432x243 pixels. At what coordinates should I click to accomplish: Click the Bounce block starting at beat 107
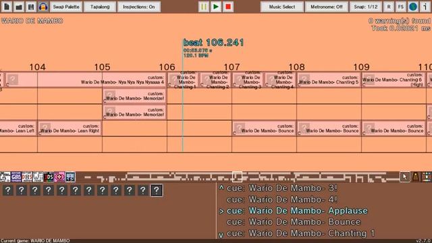click(x=264, y=128)
